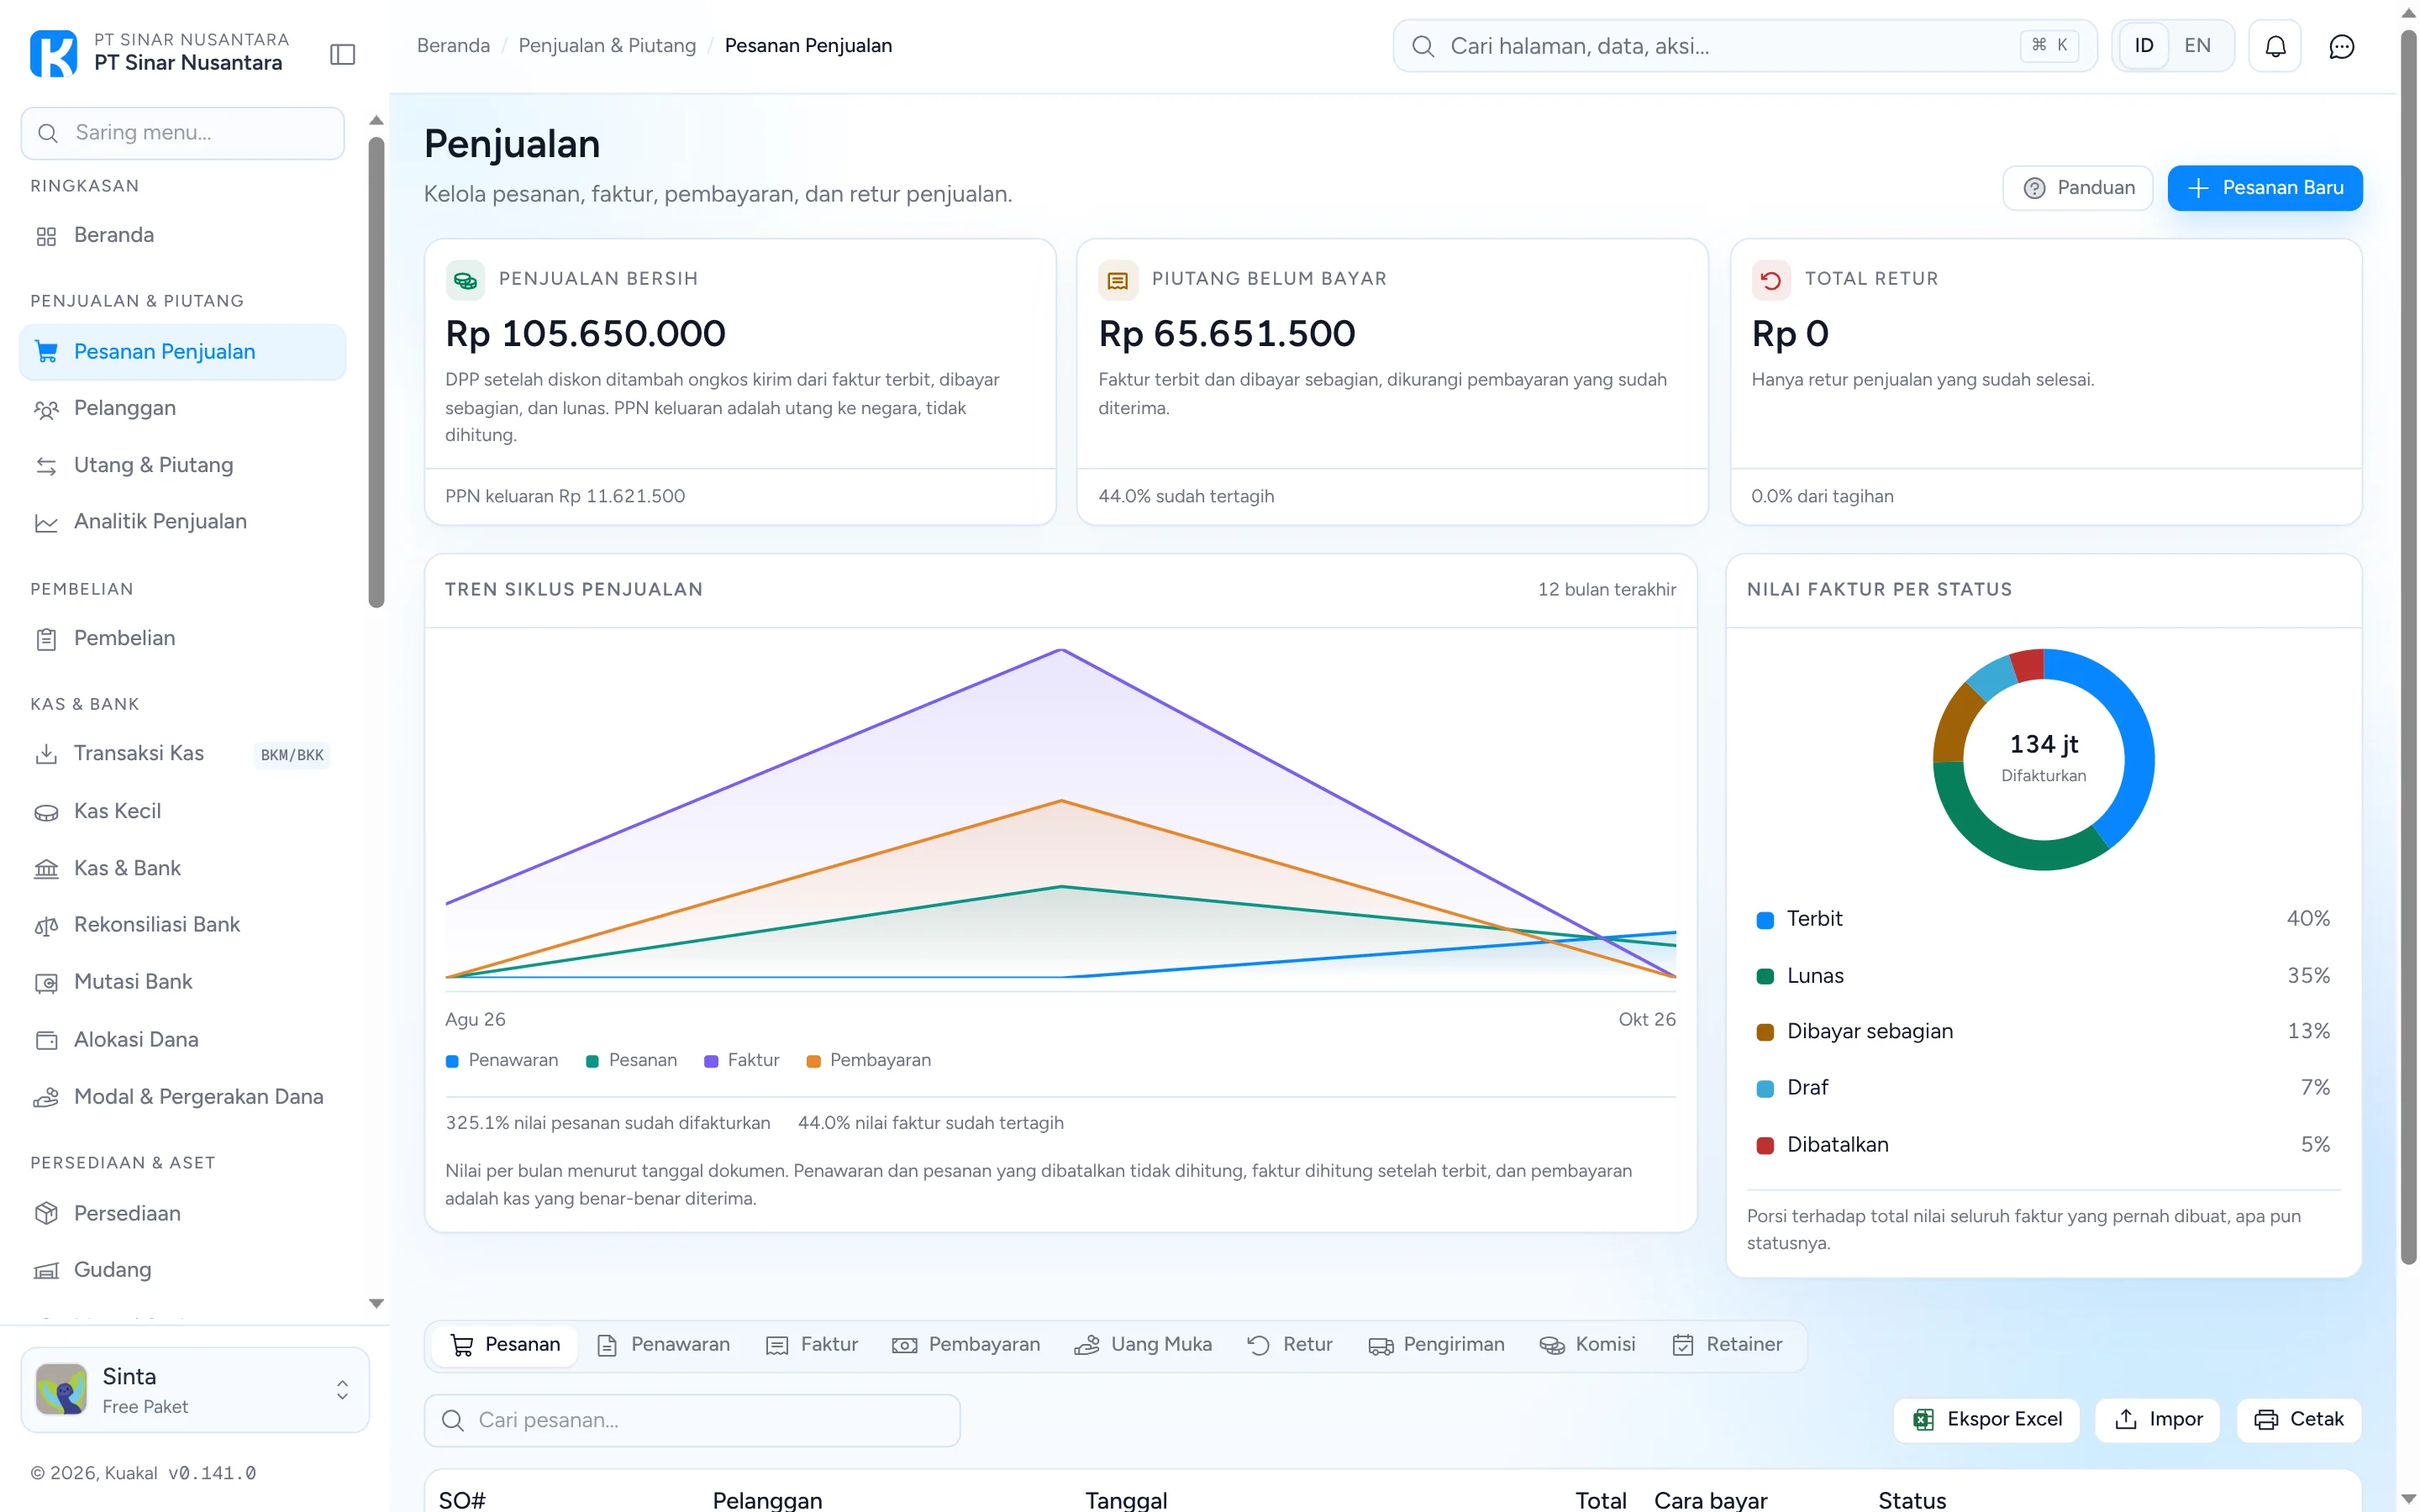Image resolution: width=2420 pixels, height=1512 pixels.
Task: Toggle the Penawaran chart legend series
Action: click(502, 1061)
